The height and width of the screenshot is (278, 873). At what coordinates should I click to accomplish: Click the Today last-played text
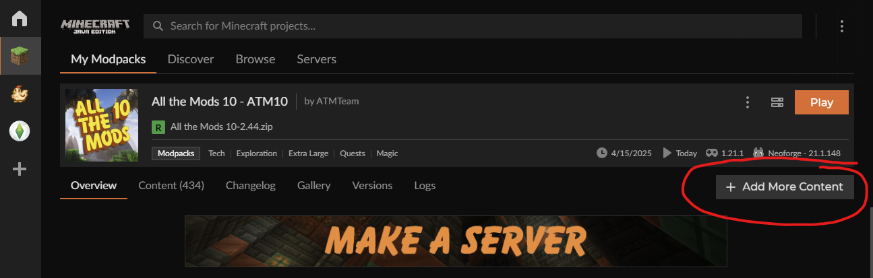(686, 153)
